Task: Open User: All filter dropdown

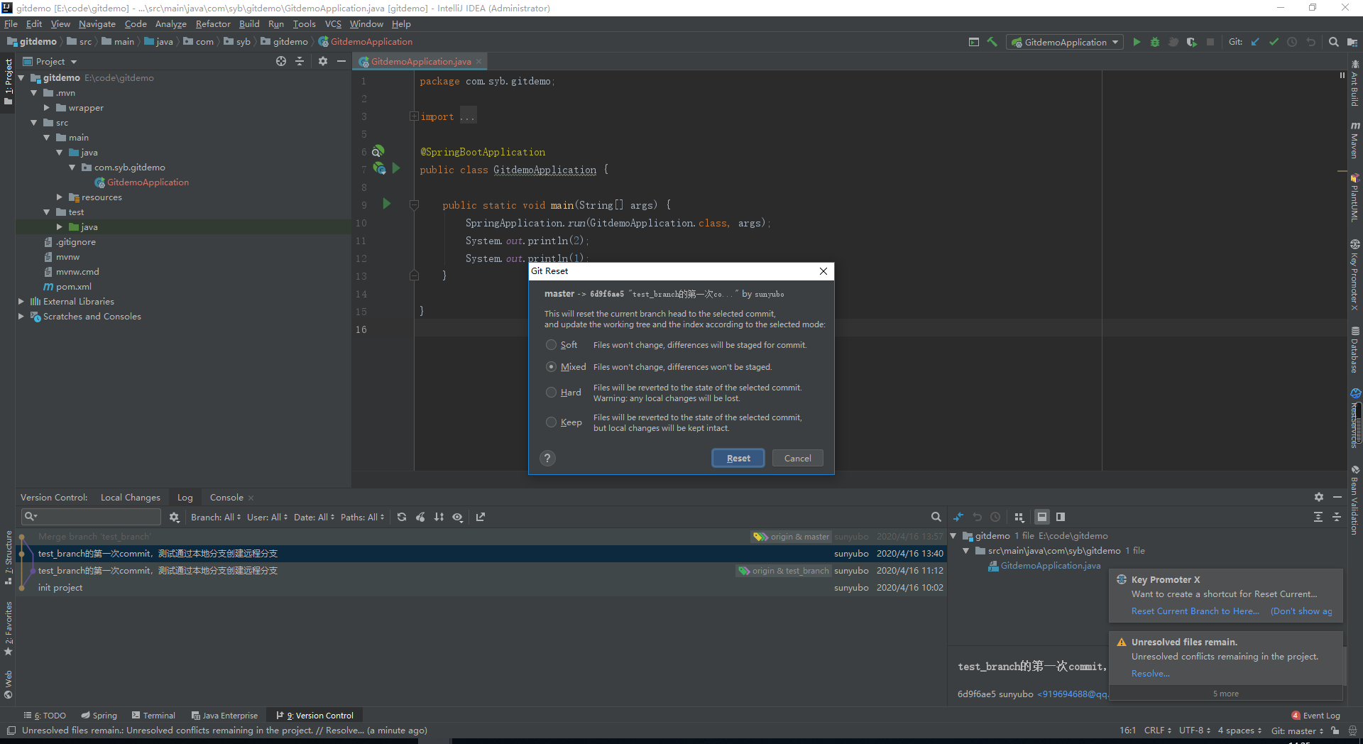Action: click(x=268, y=518)
